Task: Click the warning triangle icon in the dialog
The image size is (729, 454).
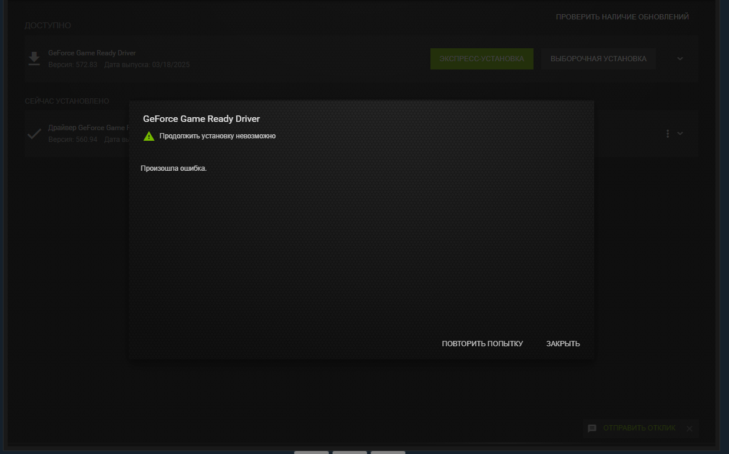Action: [x=149, y=136]
